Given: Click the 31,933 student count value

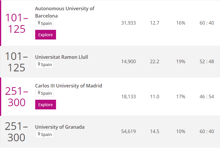Looking at the screenshot, I should coord(128,23).
